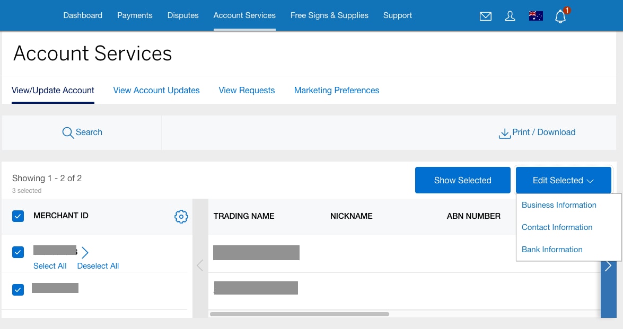Open the user profile icon
The width and height of the screenshot is (623, 329).
(510, 16)
